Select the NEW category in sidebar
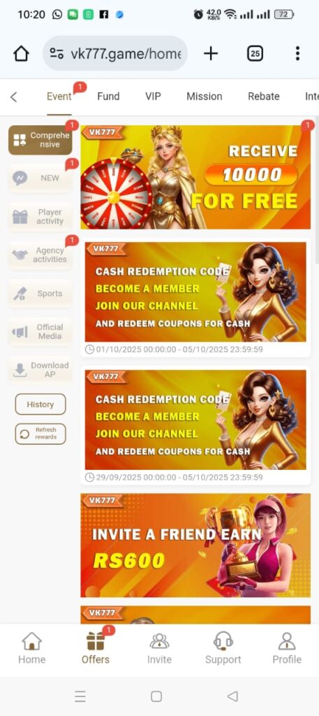The image size is (319, 716). pos(40,178)
